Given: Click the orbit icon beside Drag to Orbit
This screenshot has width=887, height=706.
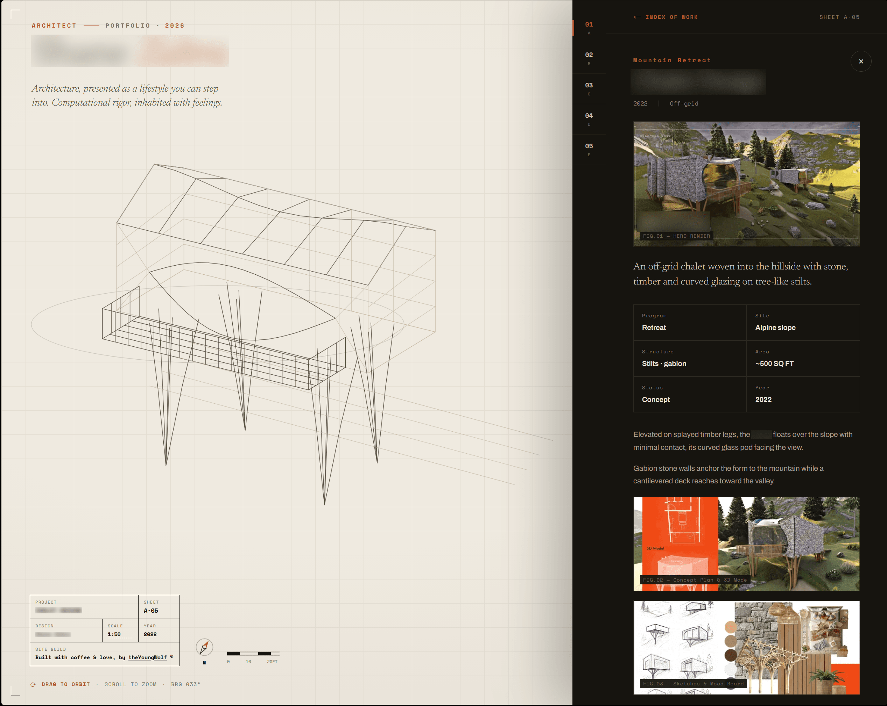Looking at the screenshot, I should pyautogui.click(x=33, y=684).
